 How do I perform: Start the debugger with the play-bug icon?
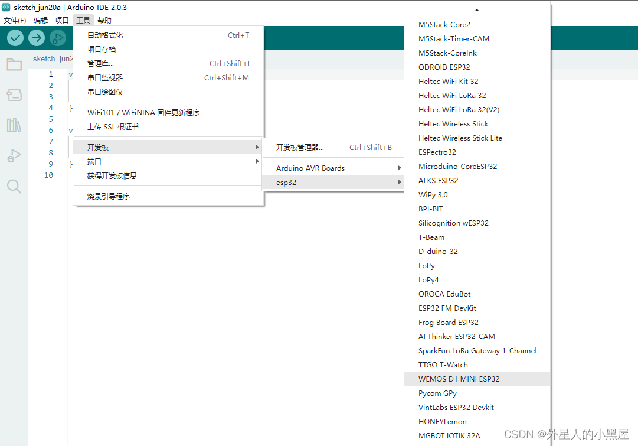tap(57, 38)
